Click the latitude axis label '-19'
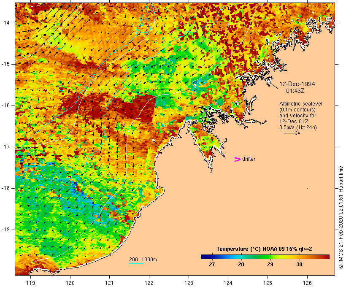 tap(5, 230)
